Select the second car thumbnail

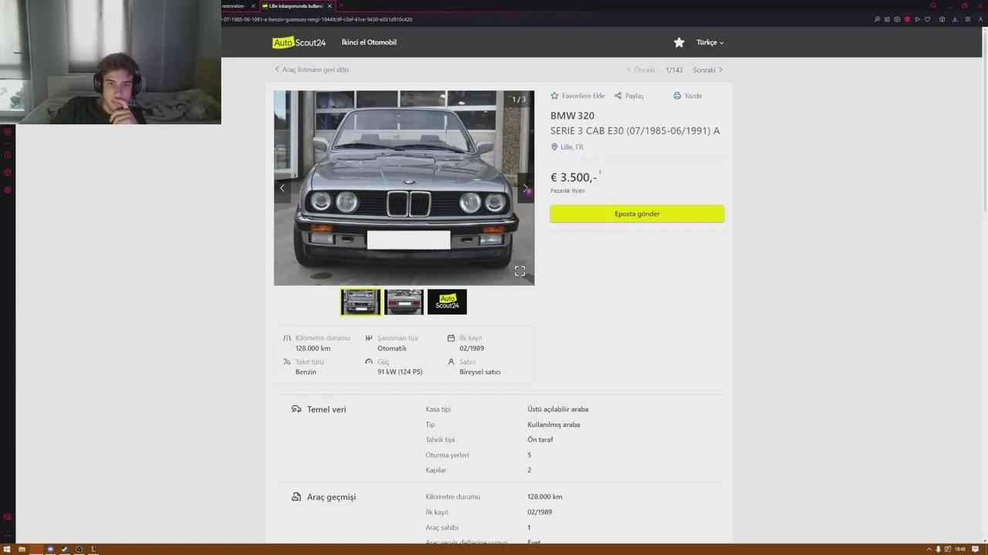[404, 302]
